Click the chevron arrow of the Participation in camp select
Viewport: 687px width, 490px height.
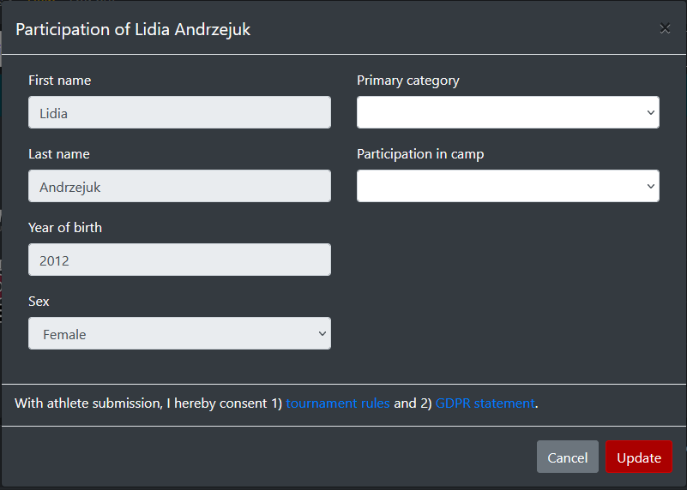click(x=651, y=186)
